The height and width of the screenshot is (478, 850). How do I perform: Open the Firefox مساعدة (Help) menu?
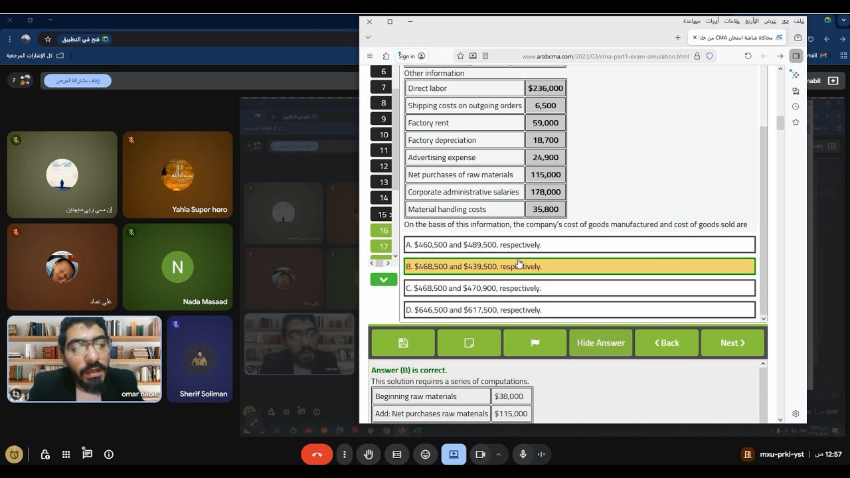click(691, 21)
